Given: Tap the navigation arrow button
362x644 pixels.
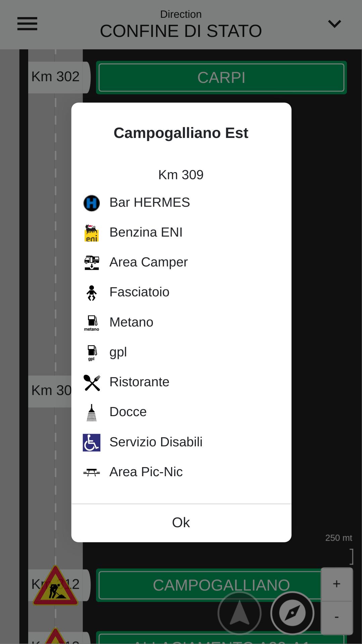Looking at the screenshot, I should pyautogui.click(x=240, y=613).
